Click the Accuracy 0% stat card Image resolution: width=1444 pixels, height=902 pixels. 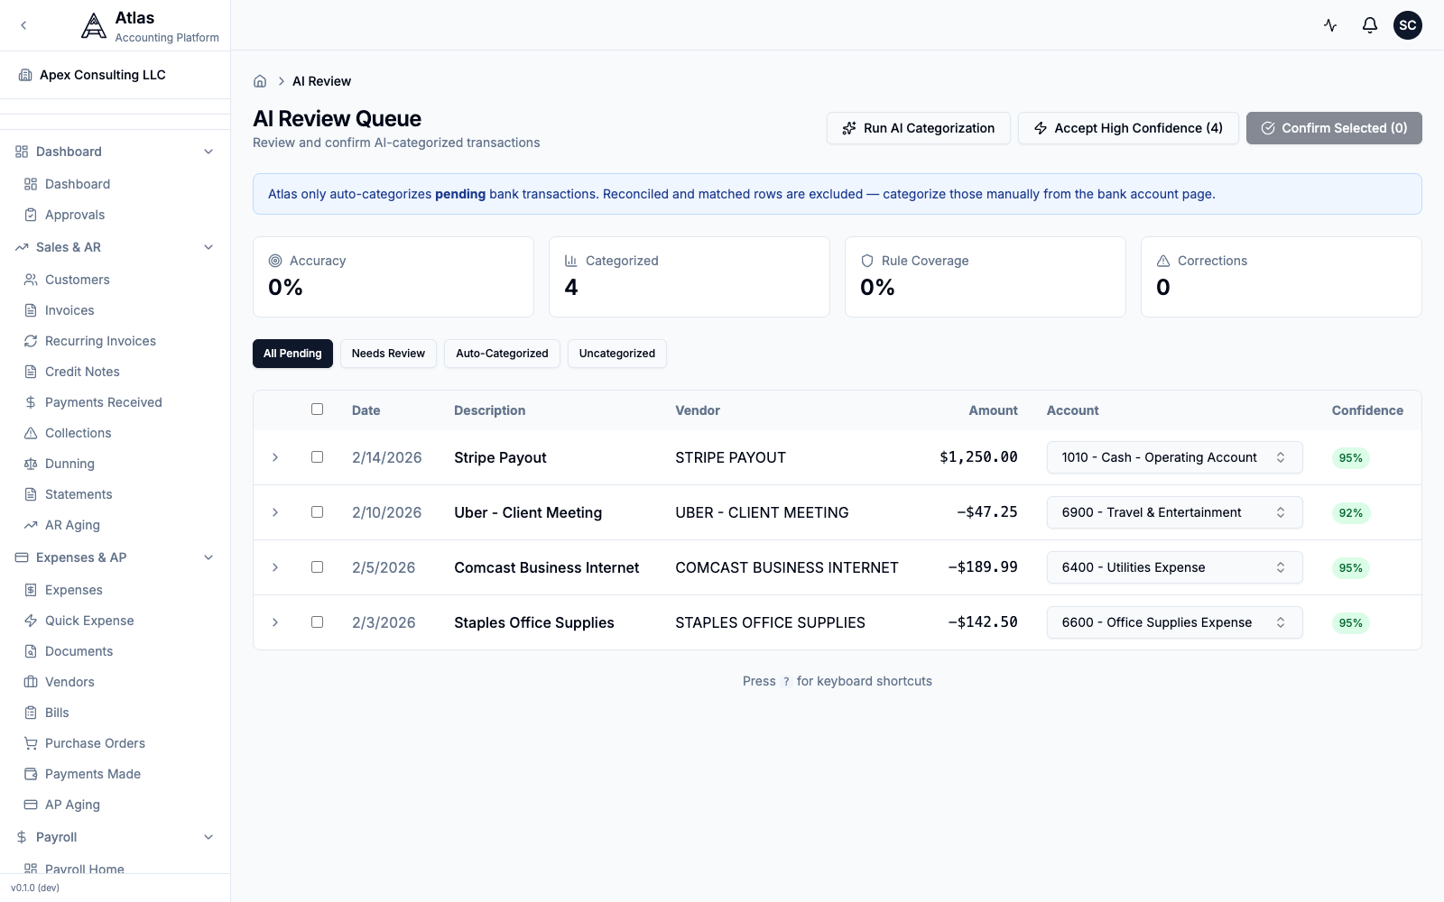[x=393, y=277]
